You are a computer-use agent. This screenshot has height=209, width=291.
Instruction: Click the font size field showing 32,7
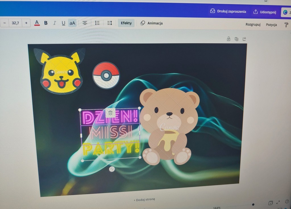pyautogui.click(x=15, y=23)
